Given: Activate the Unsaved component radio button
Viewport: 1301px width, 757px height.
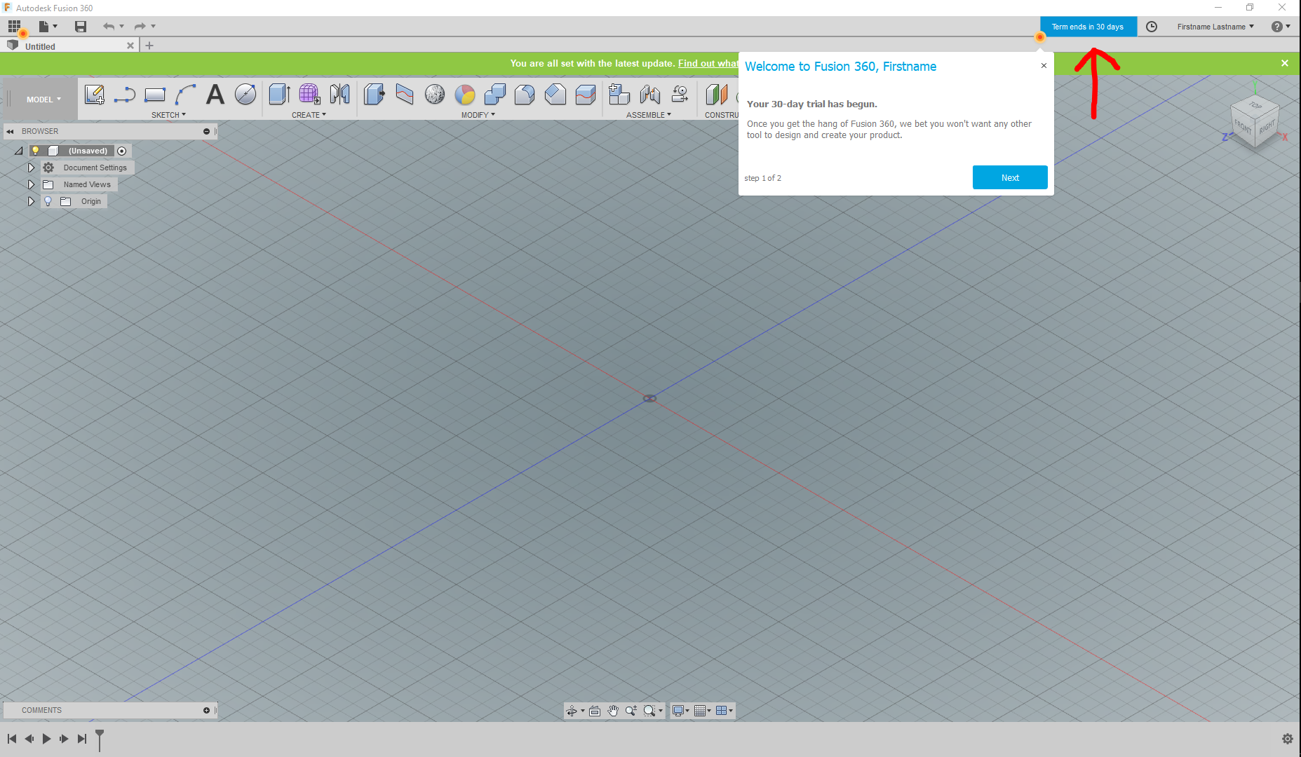Looking at the screenshot, I should point(122,151).
